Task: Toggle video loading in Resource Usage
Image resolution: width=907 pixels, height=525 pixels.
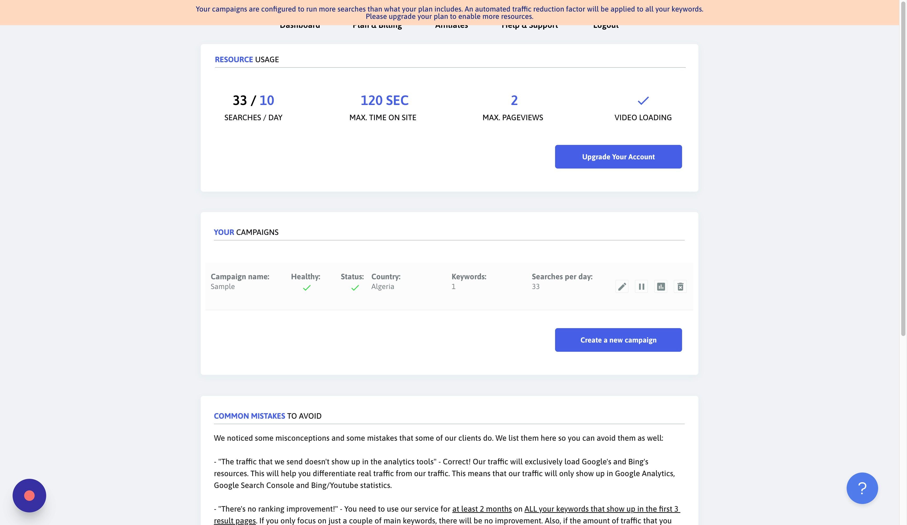Action: 643,101
